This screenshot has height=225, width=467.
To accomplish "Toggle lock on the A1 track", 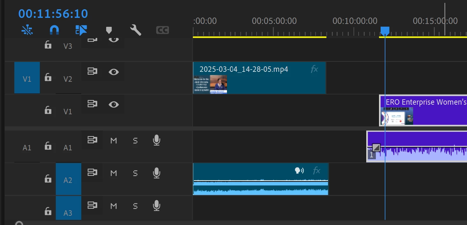I will (48, 146).
